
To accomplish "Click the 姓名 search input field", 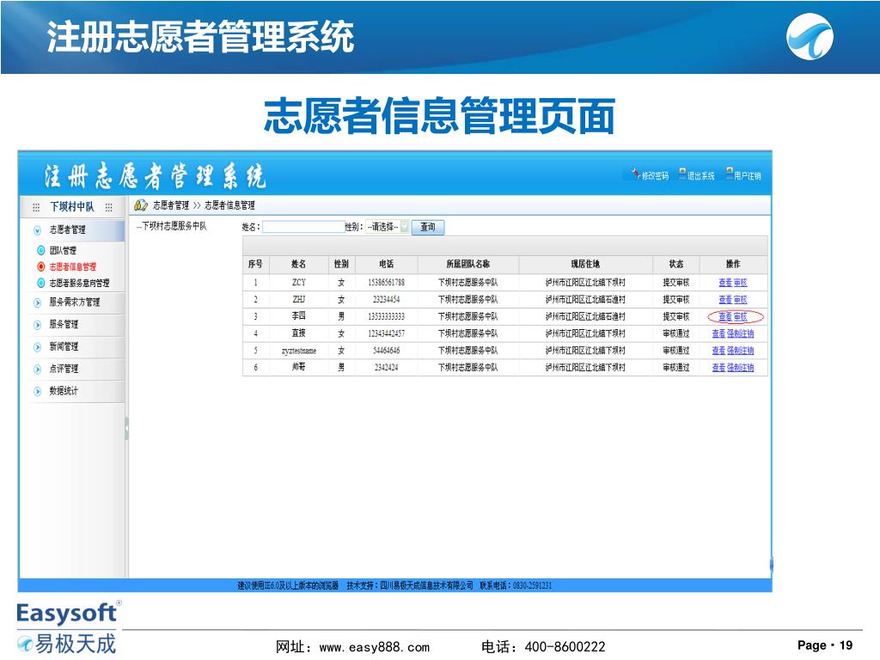I will pos(302,227).
